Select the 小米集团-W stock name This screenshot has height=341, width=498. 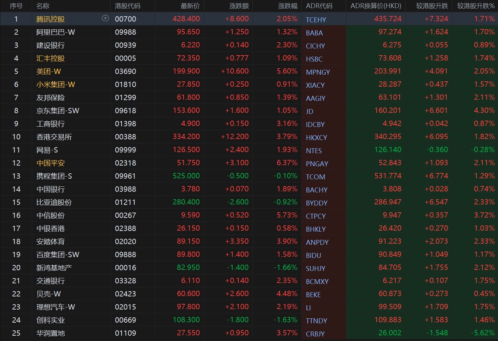[x=56, y=85]
